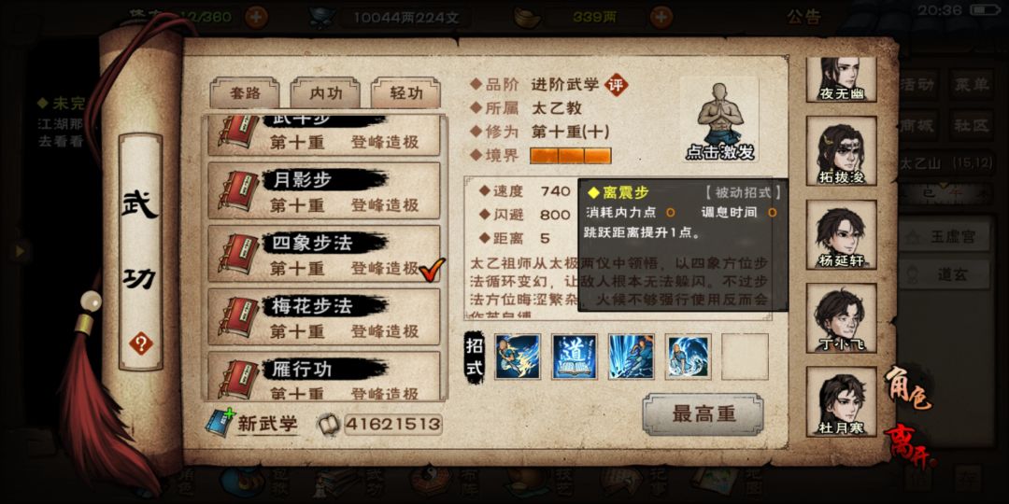Click the plus icon beside 339两

(x=661, y=17)
